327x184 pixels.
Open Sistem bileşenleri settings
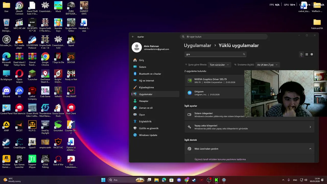249,115
